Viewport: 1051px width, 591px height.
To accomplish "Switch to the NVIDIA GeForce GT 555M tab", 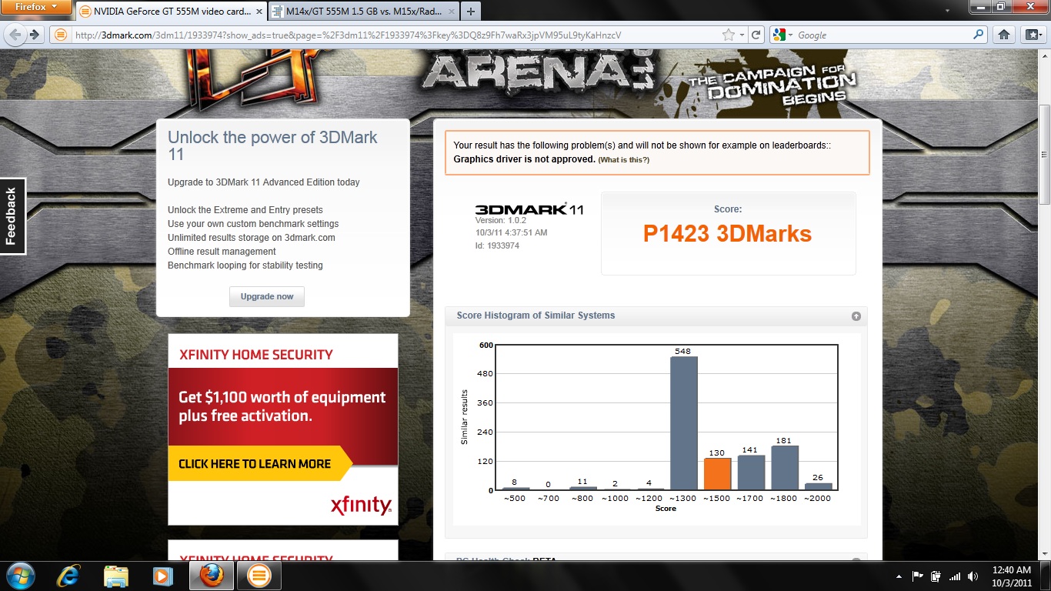I will click(171, 12).
